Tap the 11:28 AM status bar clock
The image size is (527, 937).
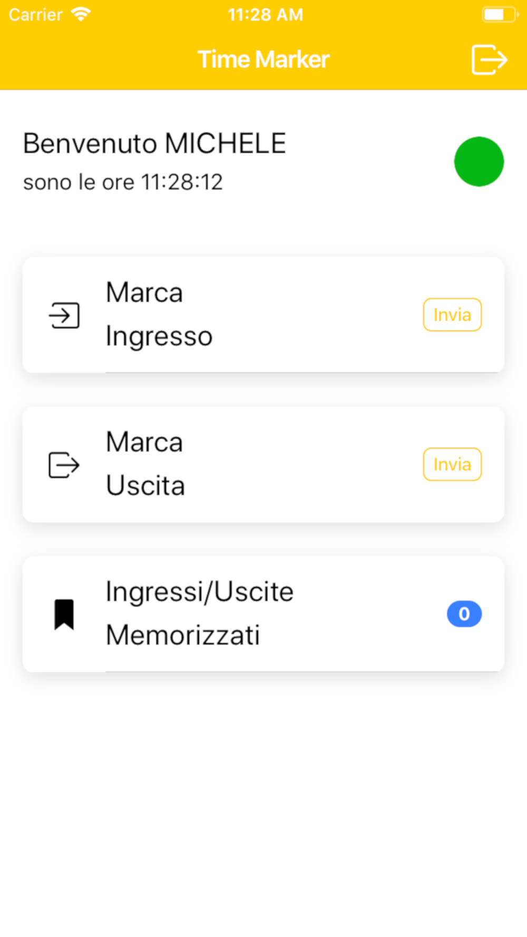click(x=266, y=15)
